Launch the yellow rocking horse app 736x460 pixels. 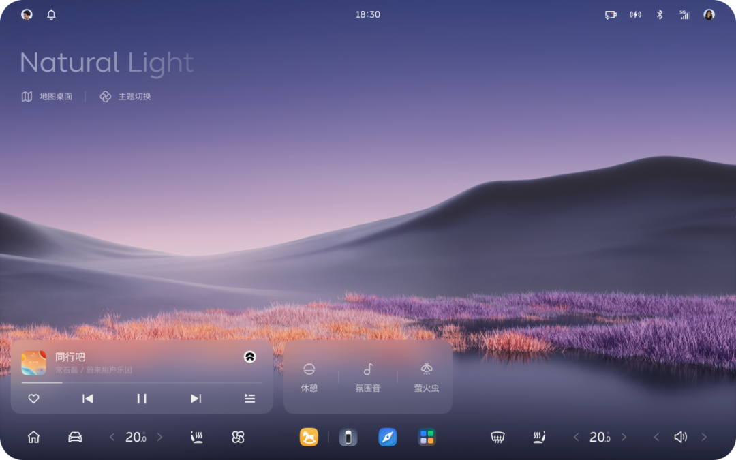[x=309, y=437]
